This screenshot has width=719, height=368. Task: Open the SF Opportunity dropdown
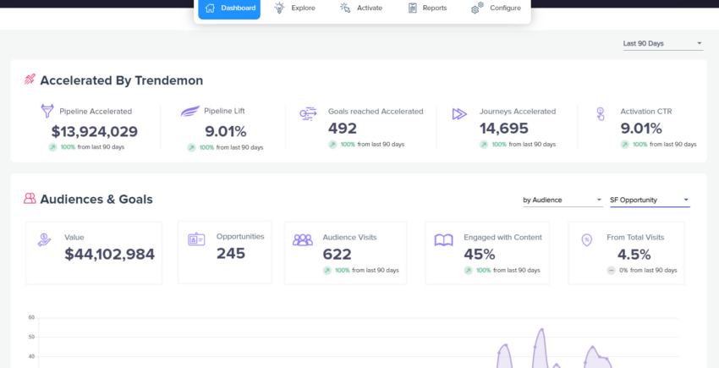(650, 200)
